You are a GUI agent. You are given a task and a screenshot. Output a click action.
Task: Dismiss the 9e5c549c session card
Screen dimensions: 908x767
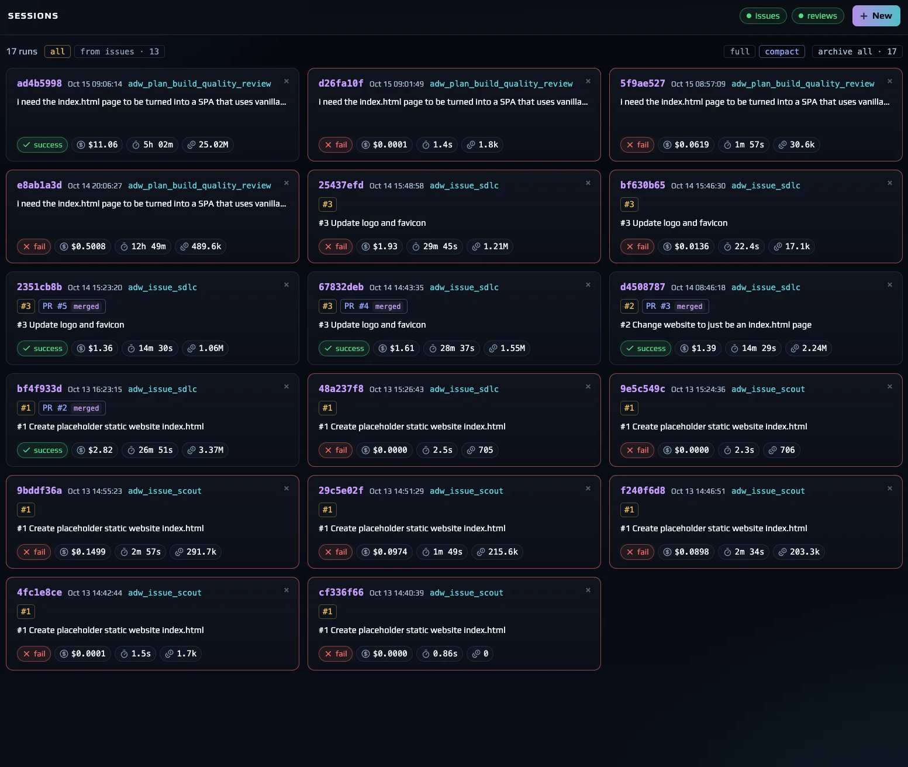890,387
